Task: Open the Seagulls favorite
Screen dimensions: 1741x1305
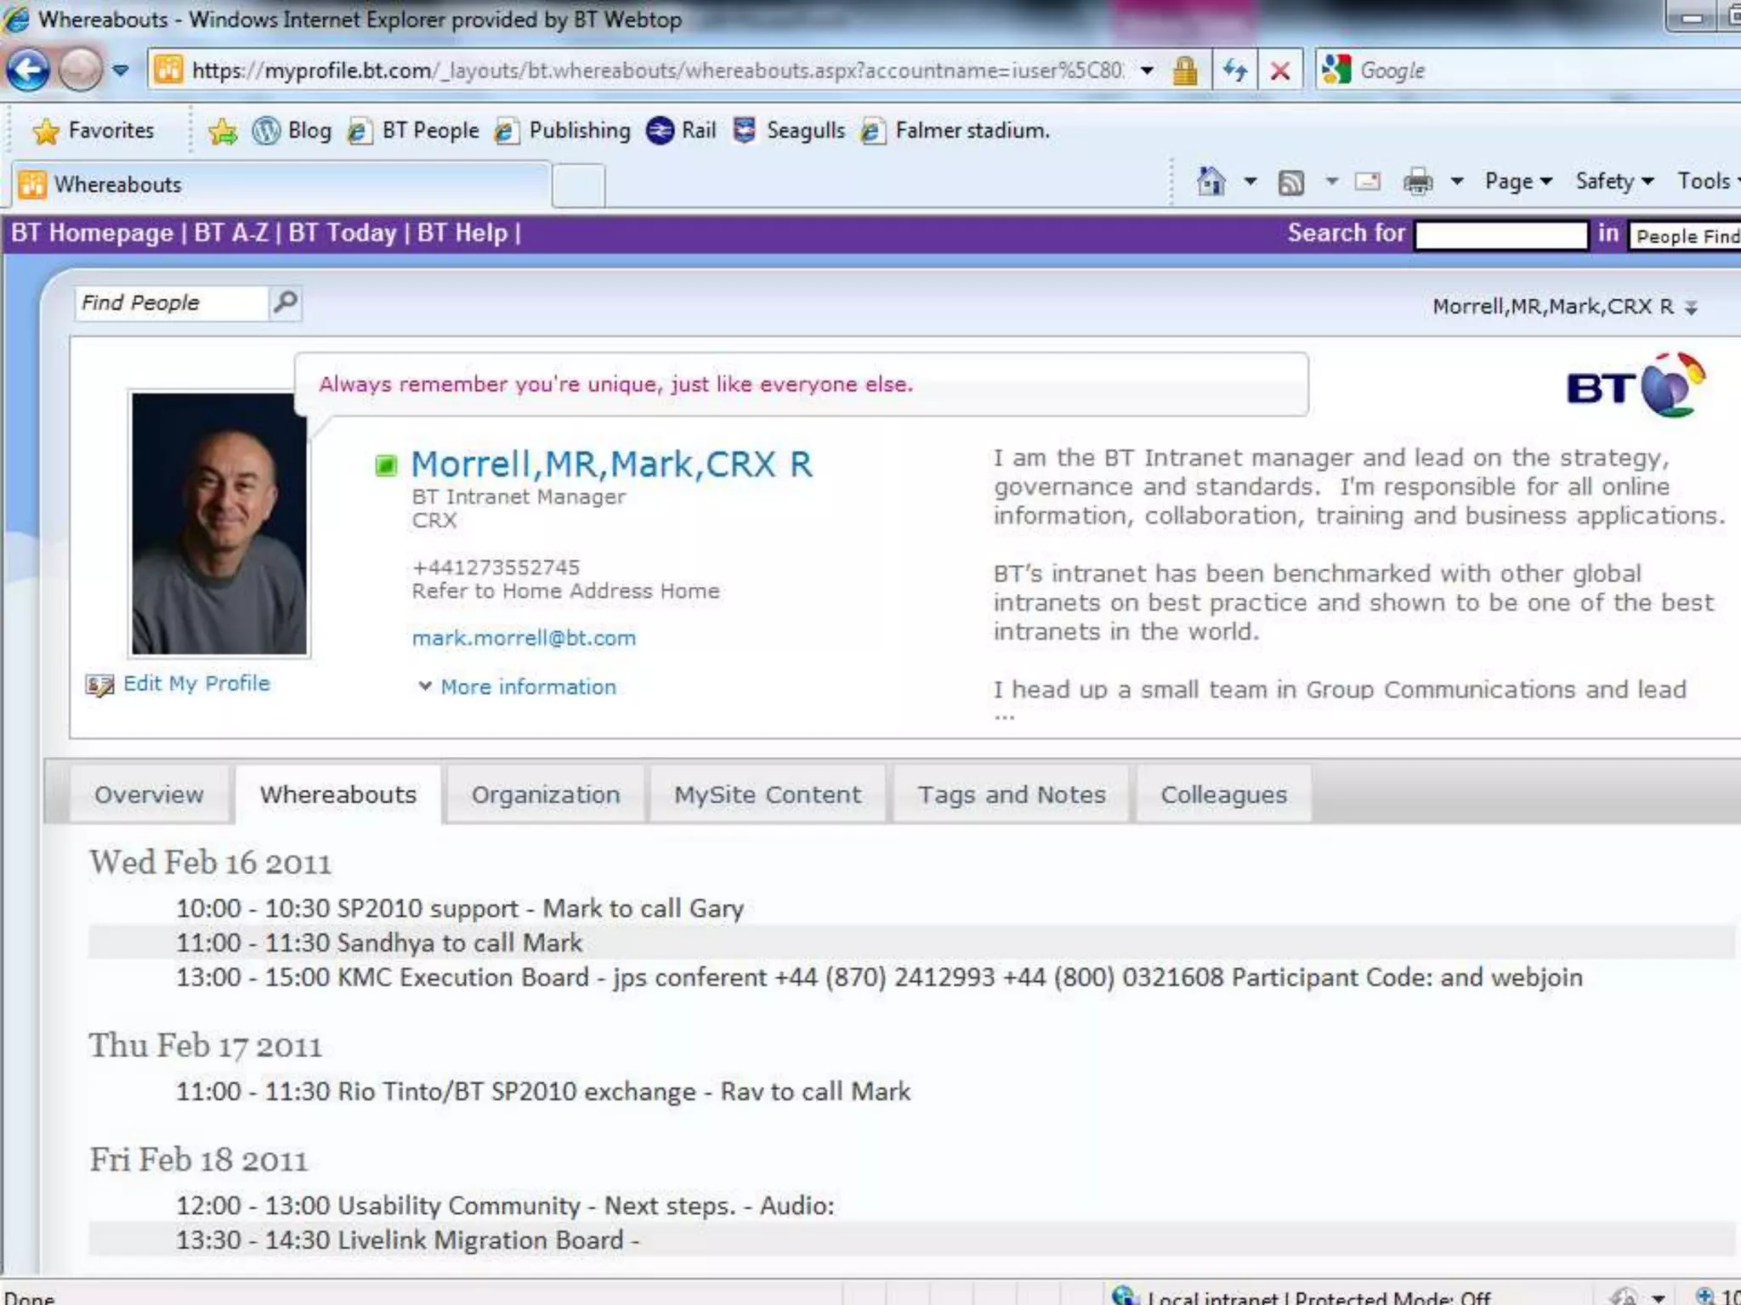Action: (x=789, y=131)
